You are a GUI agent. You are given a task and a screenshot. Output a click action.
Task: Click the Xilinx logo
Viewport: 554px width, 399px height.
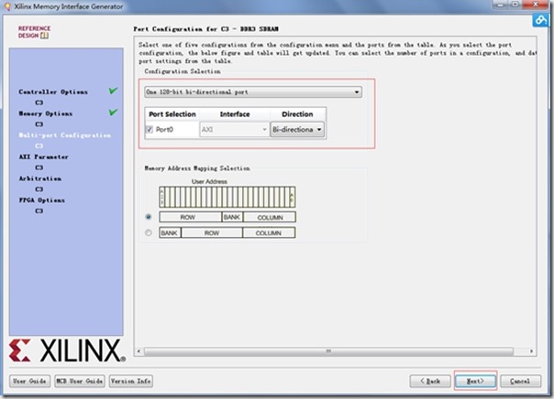click(x=67, y=350)
